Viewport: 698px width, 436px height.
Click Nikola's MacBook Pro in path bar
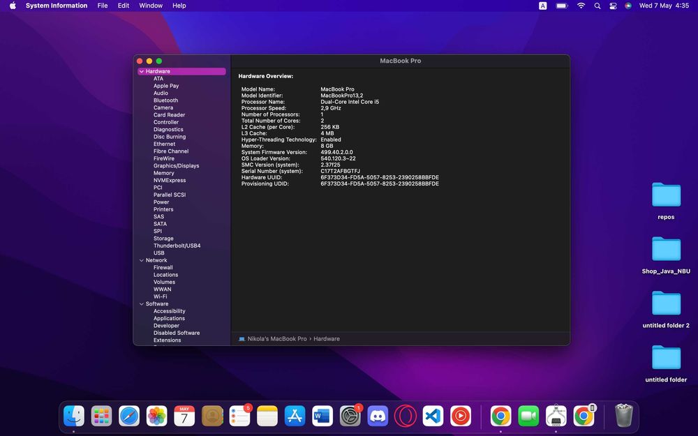coord(277,339)
